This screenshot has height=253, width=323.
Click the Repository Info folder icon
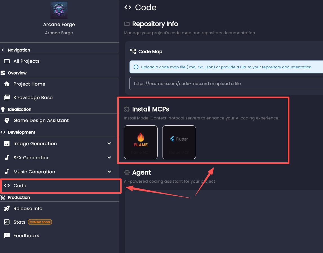127,24
